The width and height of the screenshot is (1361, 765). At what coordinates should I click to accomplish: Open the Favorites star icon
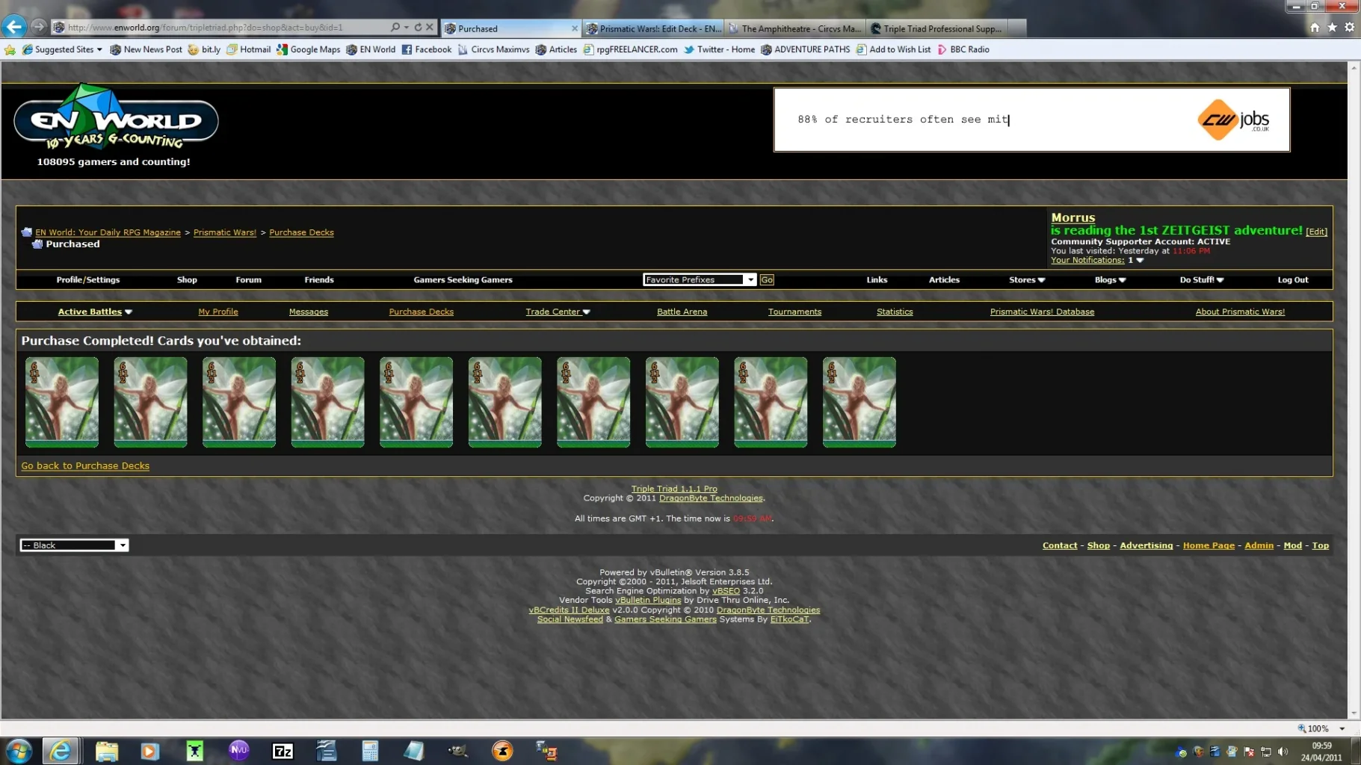pos(1332,28)
